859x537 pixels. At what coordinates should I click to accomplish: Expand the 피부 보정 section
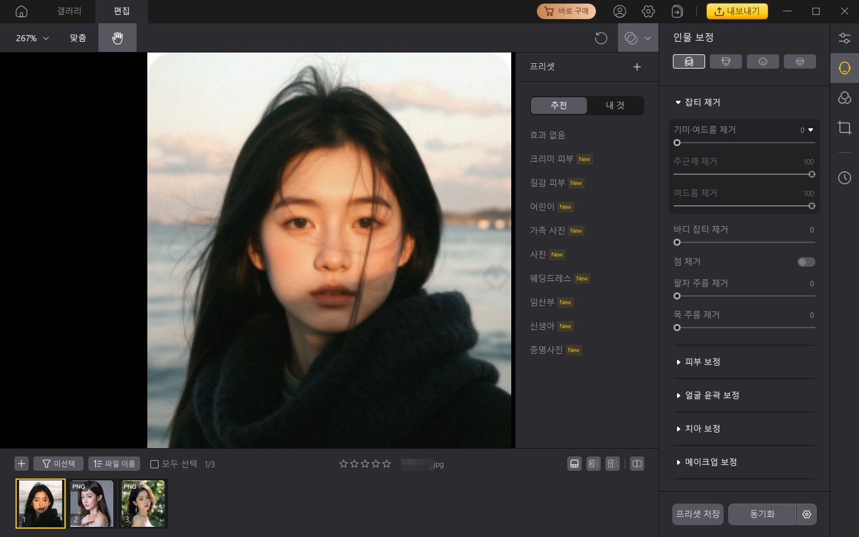(x=703, y=362)
